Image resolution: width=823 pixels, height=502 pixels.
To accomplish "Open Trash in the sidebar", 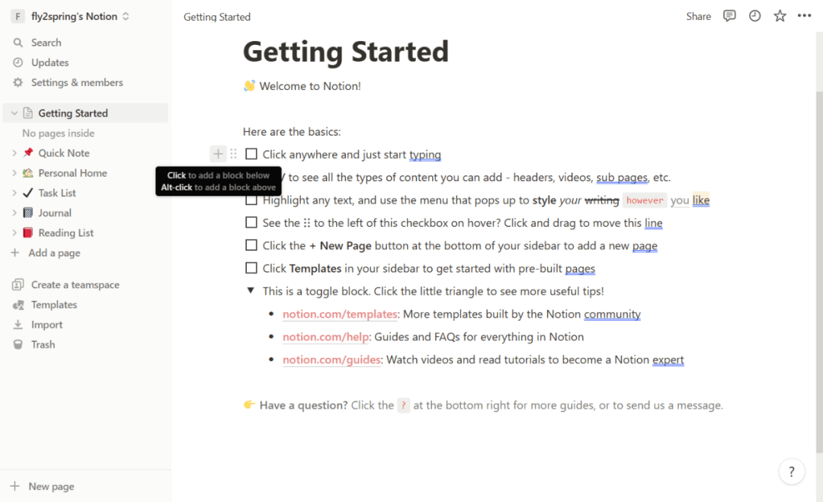I will 43,344.
